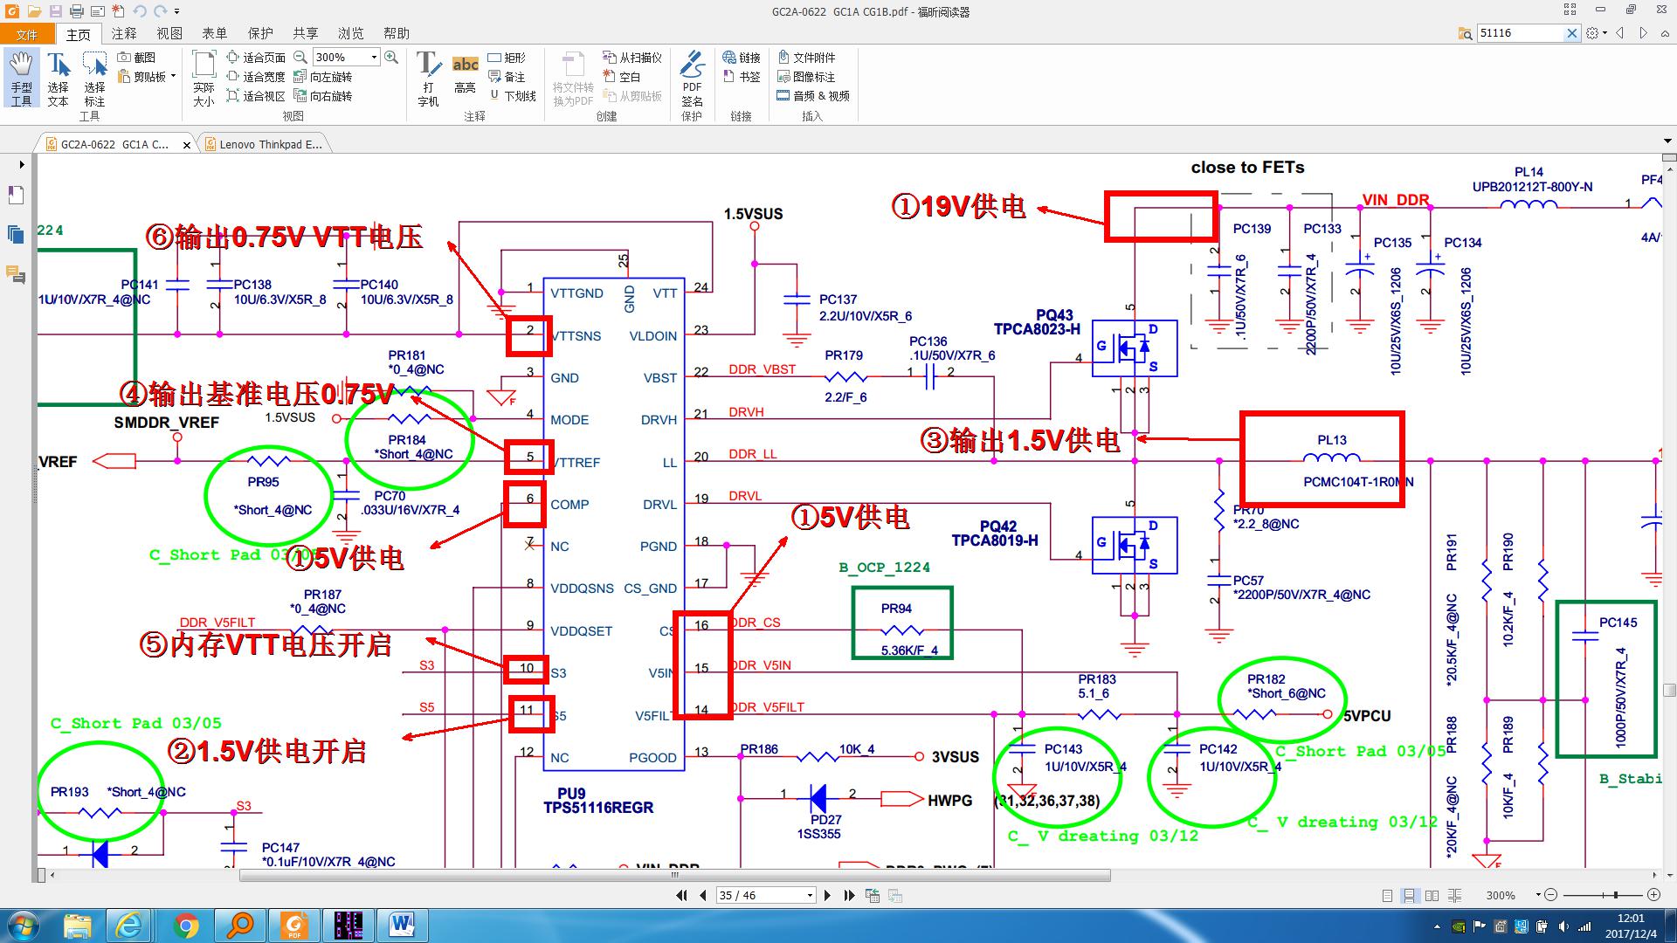Click the Highlight (高亮) tool
This screenshot has width=1677, height=943.
(x=466, y=74)
